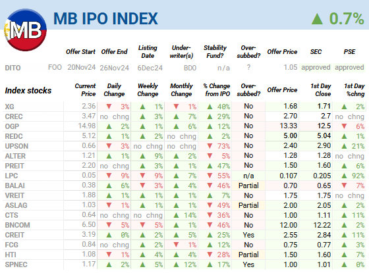Image resolution: width=369 pixels, height=273 pixels.
Task: Click DITO's 26Nov24 offer end date
Action: point(115,68)
